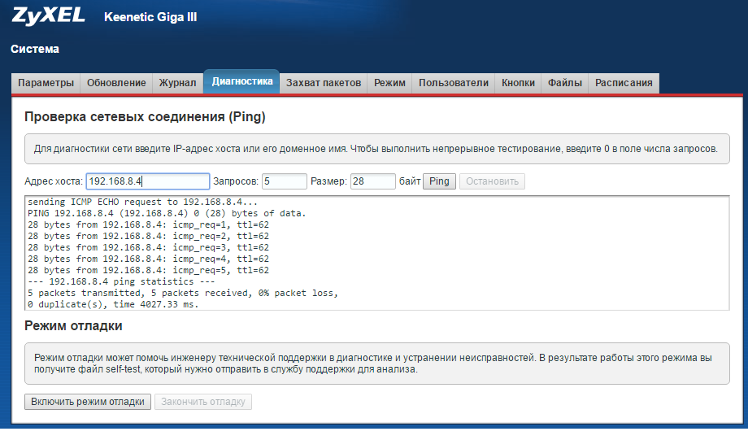
Task: Go to the Захват пакетов tab
Action: [x=323, y=83]
